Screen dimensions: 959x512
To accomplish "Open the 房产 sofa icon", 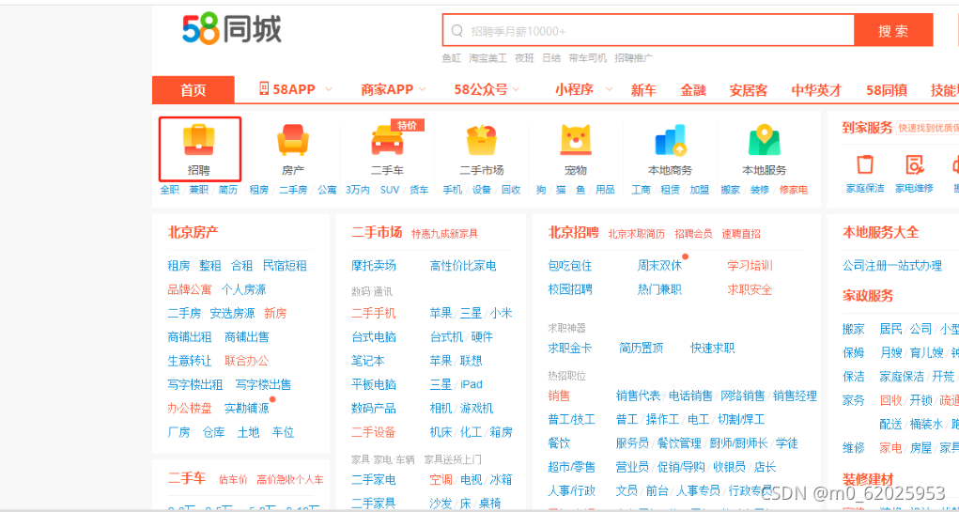I will click(293, 139).
